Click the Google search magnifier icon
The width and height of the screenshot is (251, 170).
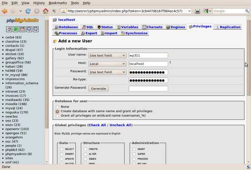tap(247, 11)
